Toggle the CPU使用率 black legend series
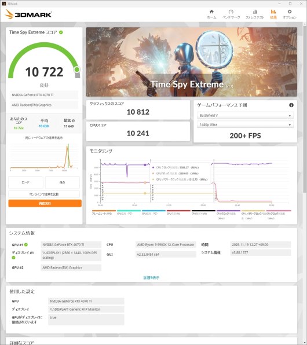 (203, 212)
